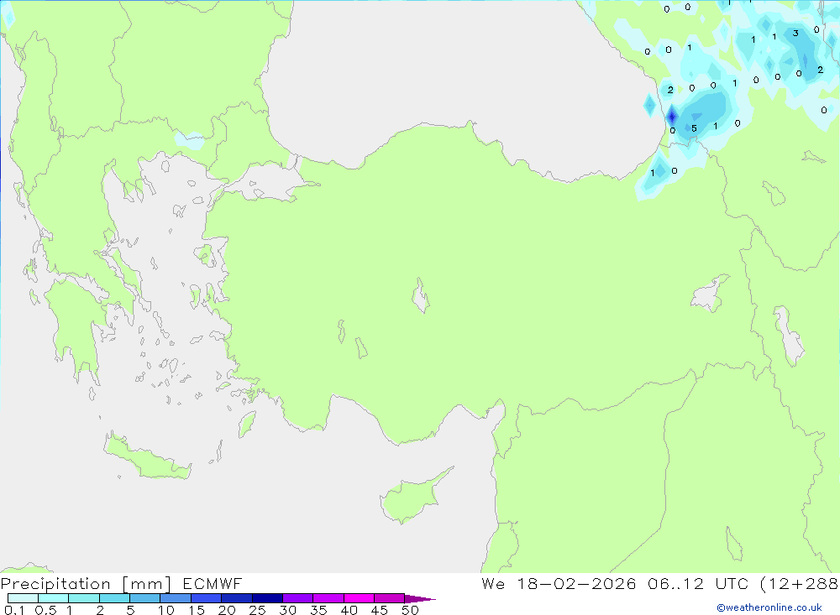The height and width of the screenshot is (615, 840).
Task: Click the 0.5–1 mm legend color swatch
Action: [x=54, y=598]
